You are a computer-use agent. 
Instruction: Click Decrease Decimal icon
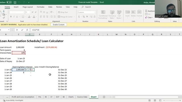click(x=94, y=17)
